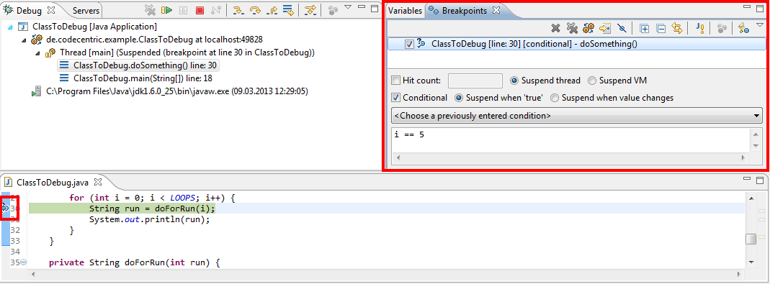Image resolution: width=770 pixels, height=284 pixels.
Task: Switch to the Servers tab
Action: pos(86,10)
